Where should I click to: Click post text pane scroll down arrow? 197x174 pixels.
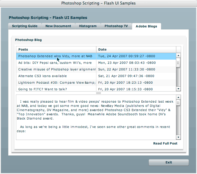click(178, 137)
